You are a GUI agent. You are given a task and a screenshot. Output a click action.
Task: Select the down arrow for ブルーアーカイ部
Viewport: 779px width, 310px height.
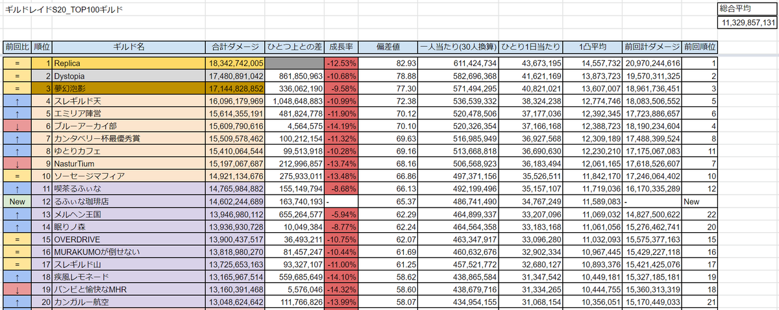tap(17, 126)
